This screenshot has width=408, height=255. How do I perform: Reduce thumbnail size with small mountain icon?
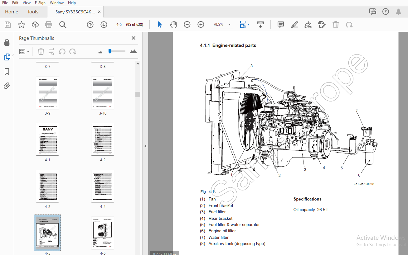[x=100, y=52]
